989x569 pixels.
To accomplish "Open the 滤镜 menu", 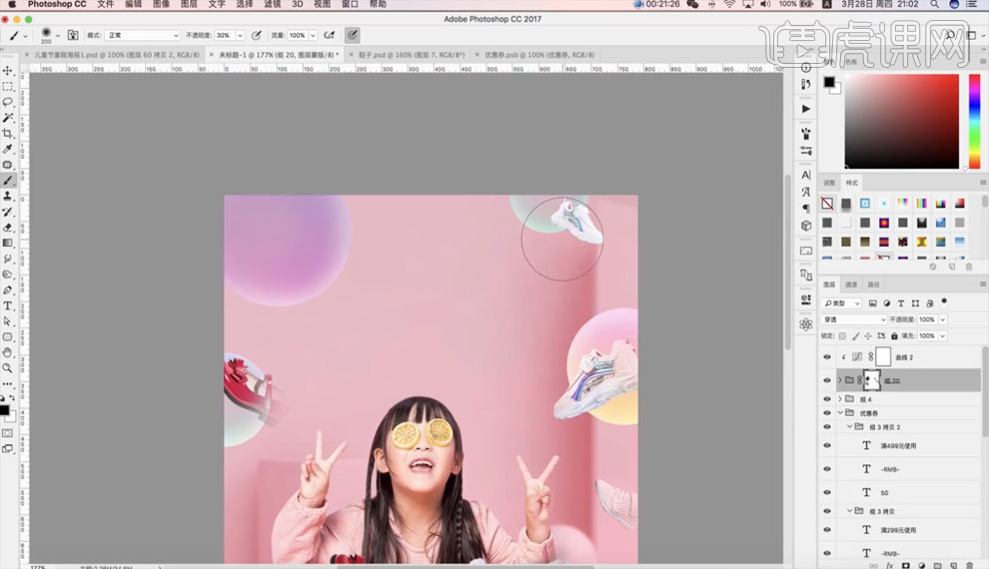I will (271, 5).
